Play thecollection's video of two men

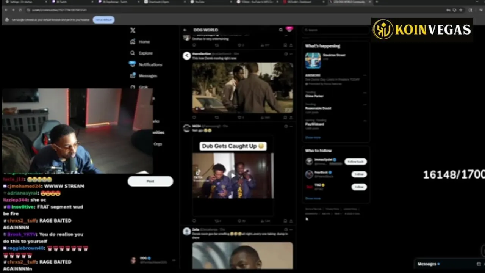(x=242, y=88)
